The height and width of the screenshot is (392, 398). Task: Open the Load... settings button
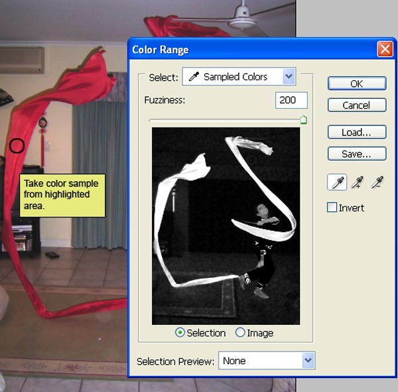356,133
